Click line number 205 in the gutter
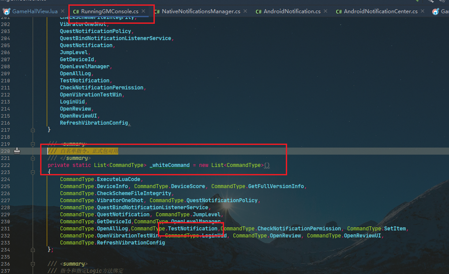The image size is (449, 274). [5, 45]
